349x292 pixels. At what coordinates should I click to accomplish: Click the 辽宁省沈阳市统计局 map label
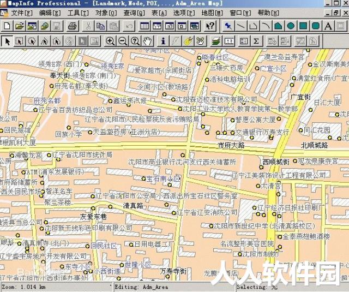pos(82,154)
